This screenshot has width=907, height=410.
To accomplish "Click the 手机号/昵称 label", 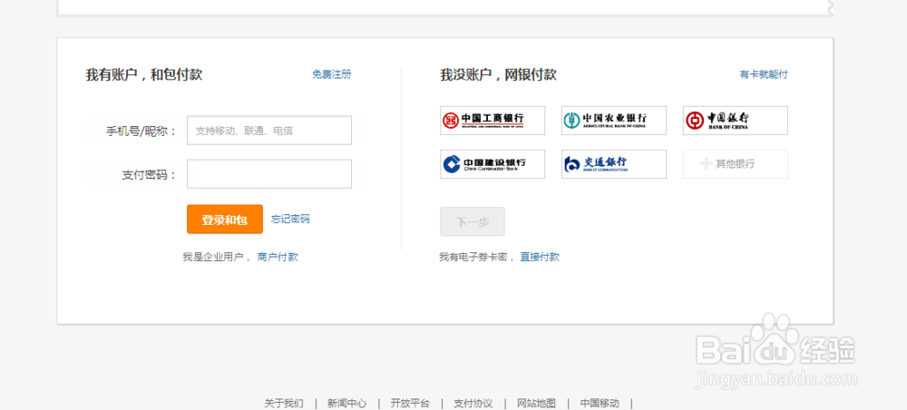I will [x=141, y=132].
